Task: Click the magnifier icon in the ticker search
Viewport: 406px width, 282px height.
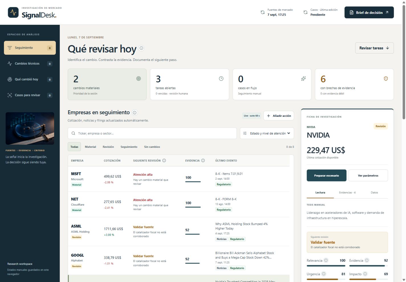Action: 74,133
